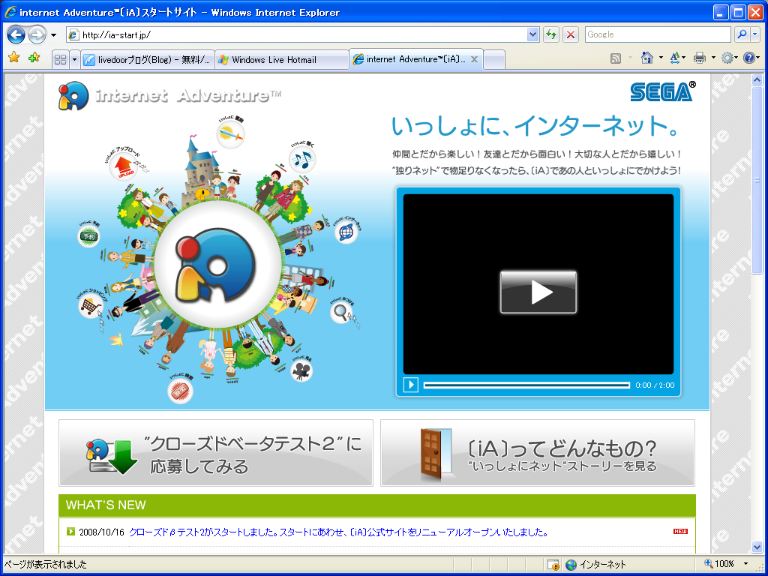Open the recent pages dropdown arrow
Viewport: 768px width, 576px height.
pyautogui.click(x=53, y=34)
